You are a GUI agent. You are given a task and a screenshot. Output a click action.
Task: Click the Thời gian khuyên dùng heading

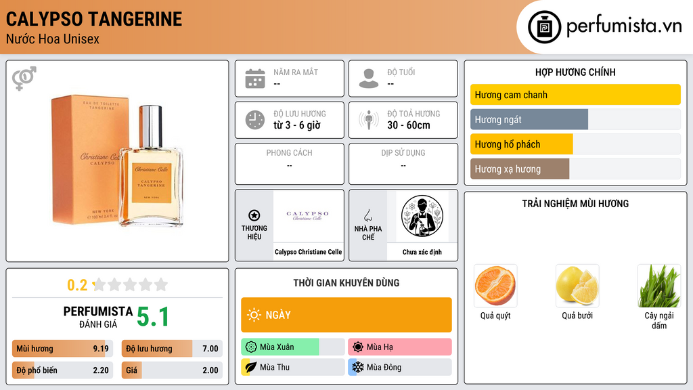346,282
